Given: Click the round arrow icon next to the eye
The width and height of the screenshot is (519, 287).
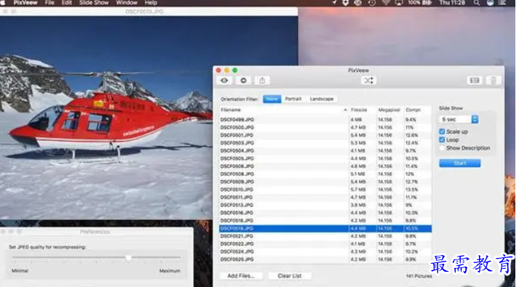Looking at the screenshot, I should tap(243, 80).
